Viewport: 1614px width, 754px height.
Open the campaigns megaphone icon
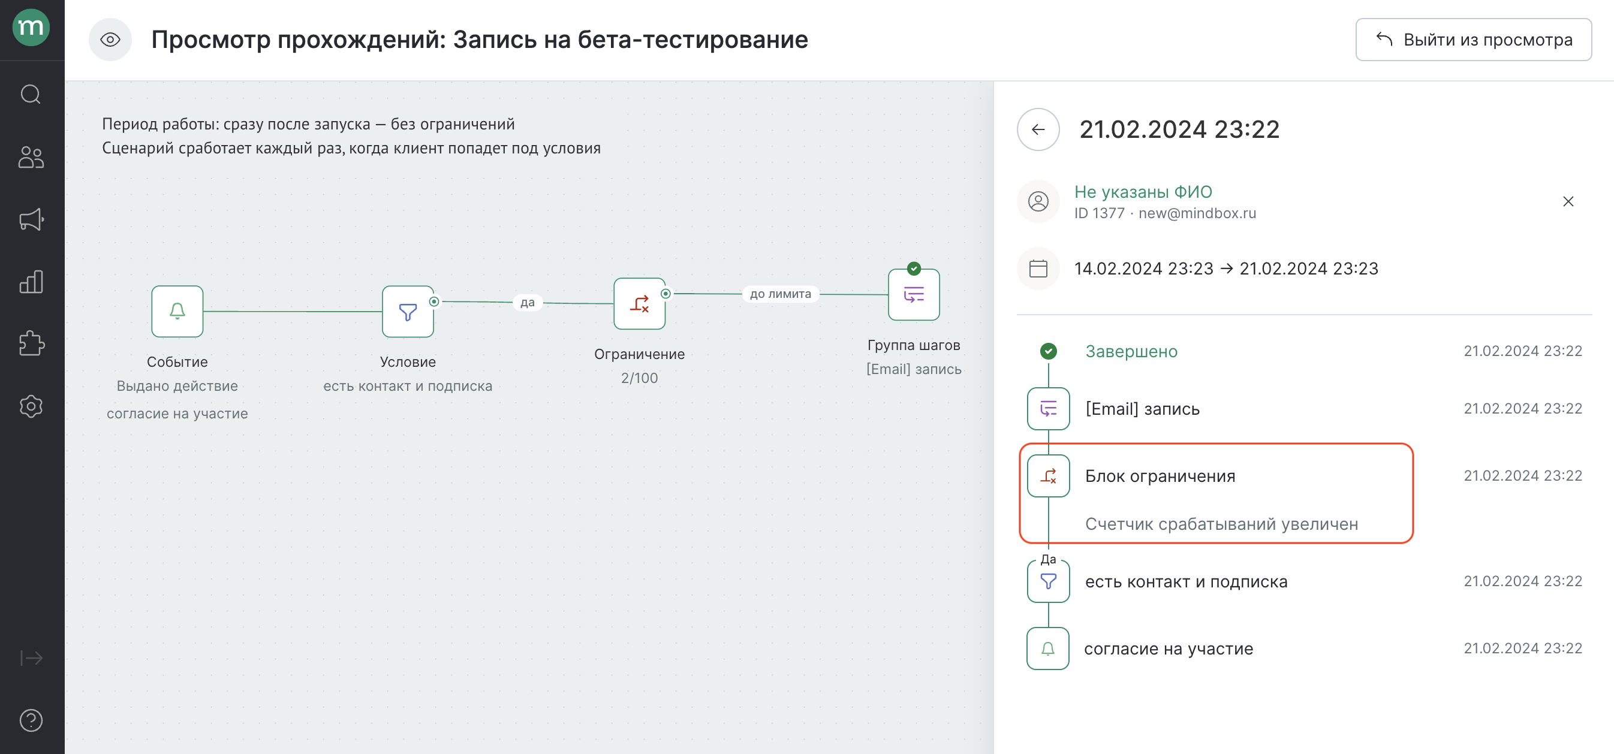pyautogui.click(x=31, y=219)
